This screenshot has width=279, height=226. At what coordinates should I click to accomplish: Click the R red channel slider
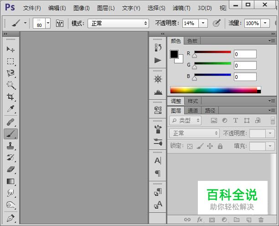(x=212, y=52)
